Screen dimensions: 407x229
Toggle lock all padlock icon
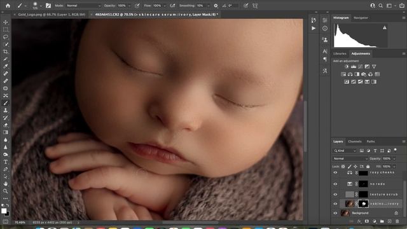click(368, 167)
